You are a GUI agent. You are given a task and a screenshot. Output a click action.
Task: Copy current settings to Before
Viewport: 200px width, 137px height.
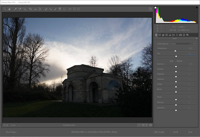pyautogui.click(x=146, y=125)
